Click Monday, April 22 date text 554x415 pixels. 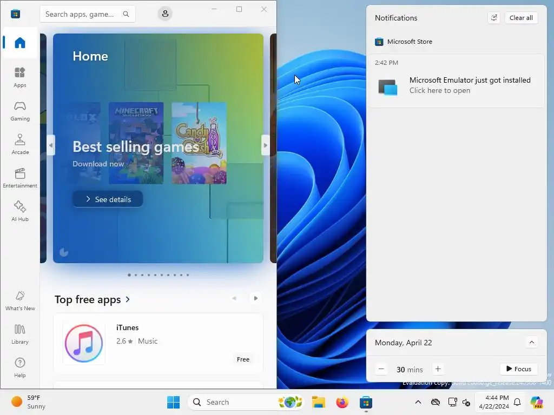pyautogui.click(x=403, y=343)
